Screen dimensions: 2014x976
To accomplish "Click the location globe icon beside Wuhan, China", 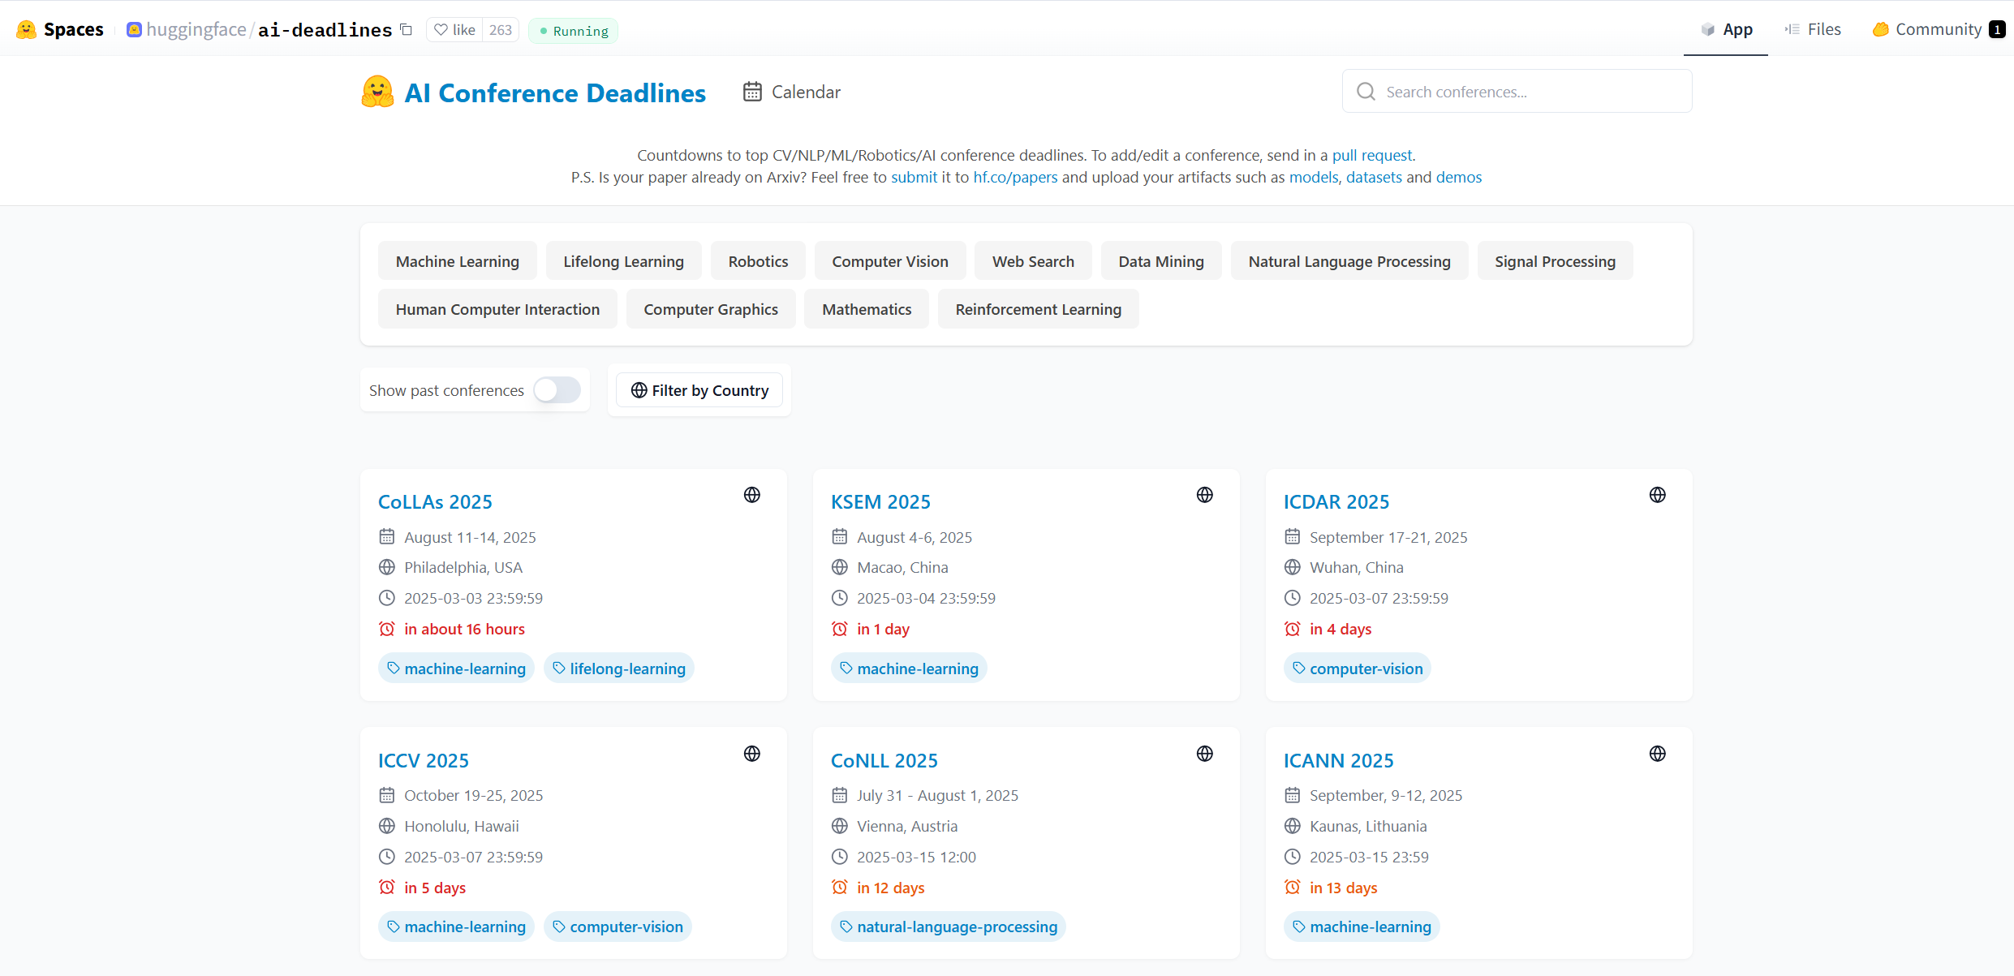I will (x=1293, y=567).
